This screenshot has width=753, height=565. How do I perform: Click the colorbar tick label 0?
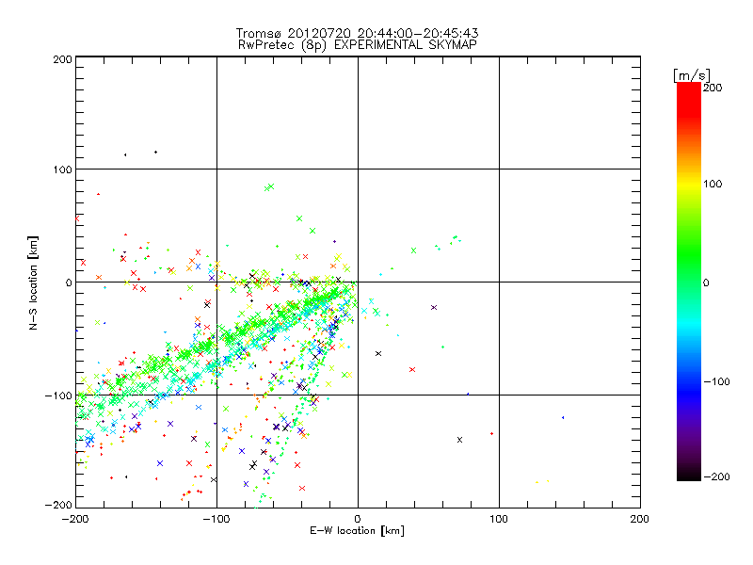tap(708, 282)
